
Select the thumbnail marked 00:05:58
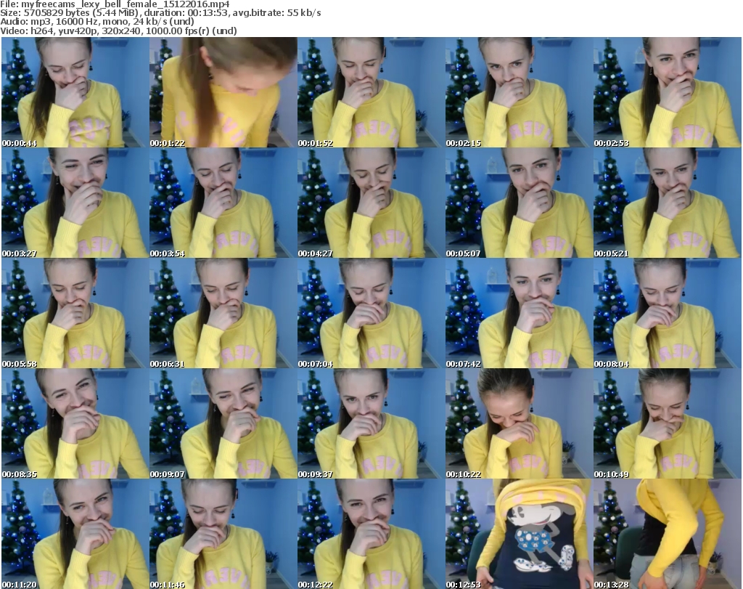[75, 314]
